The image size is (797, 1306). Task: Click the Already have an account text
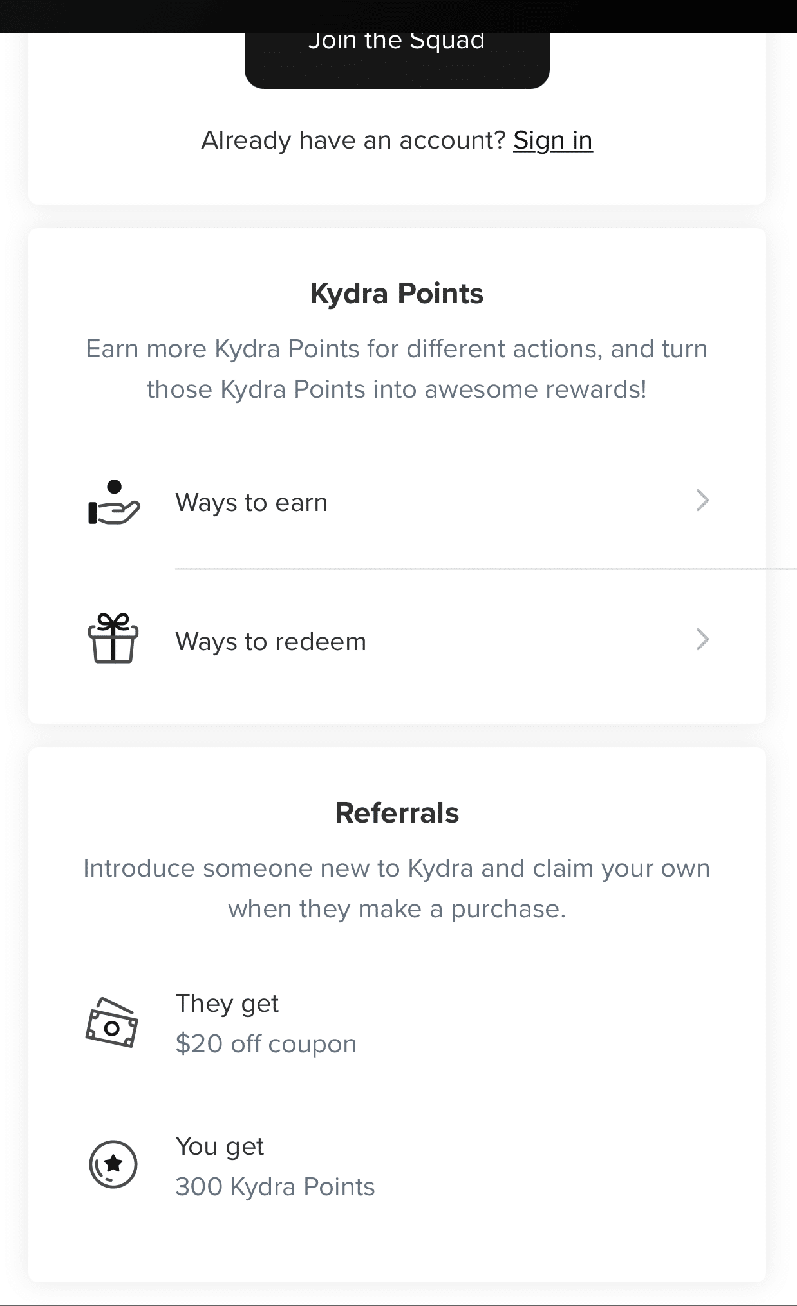pyautogui.click(x=353, y=140)
